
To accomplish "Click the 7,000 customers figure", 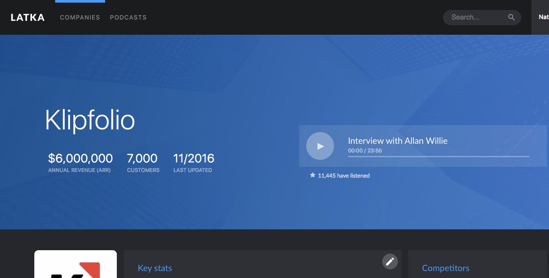I will click(x=142, y=158).
